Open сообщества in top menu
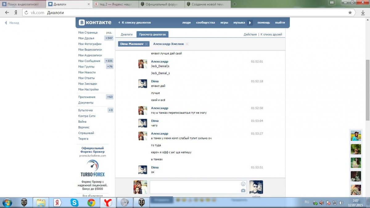Viewport: 370px width, 208px height. point(205,22)
